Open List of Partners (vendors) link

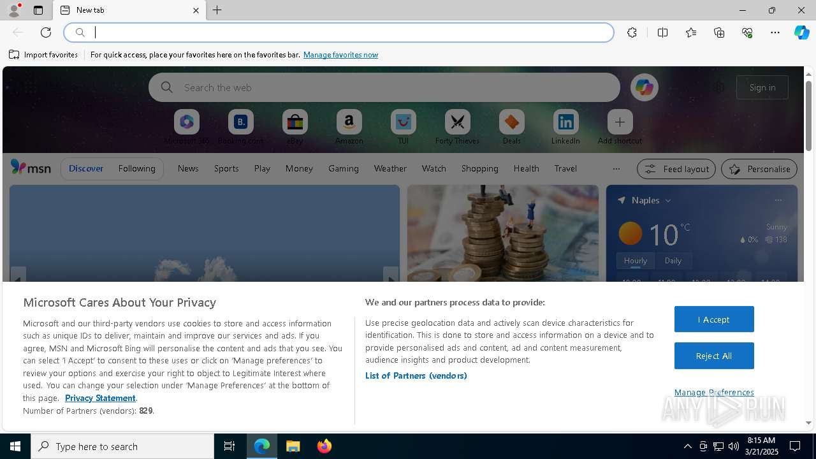pos(416,375)
